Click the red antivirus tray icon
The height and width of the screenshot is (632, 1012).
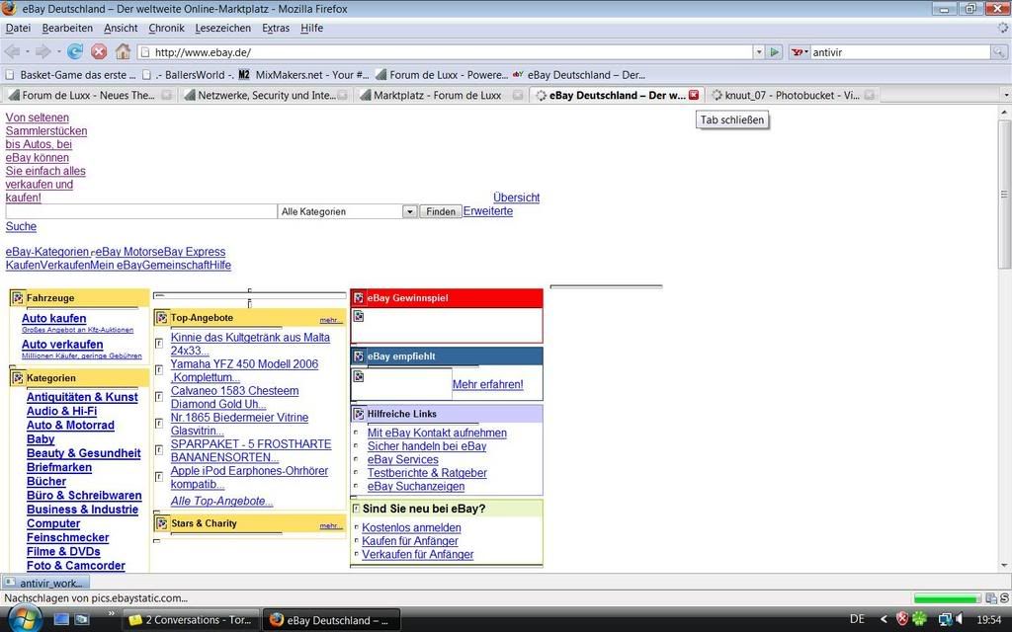click(x=902, y=620)
